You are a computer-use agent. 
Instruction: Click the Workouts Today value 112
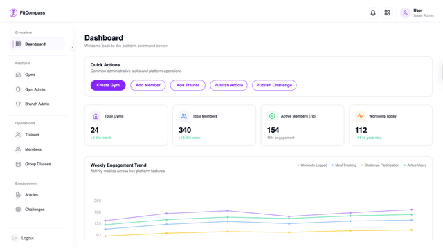[361, 130]
